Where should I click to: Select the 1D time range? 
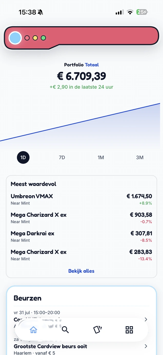pyautogui.click(x=23, y=157)
